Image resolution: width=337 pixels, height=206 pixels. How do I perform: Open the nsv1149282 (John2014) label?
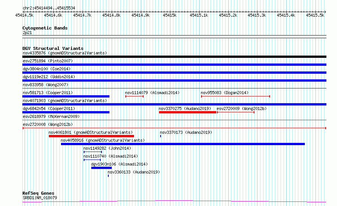click(x=107, y=148)
